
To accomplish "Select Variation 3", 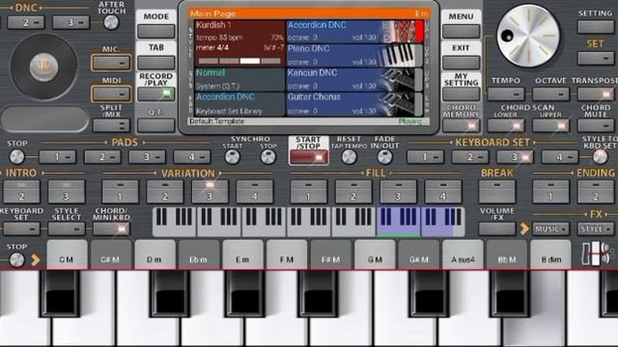I will [x=211, y=192].
